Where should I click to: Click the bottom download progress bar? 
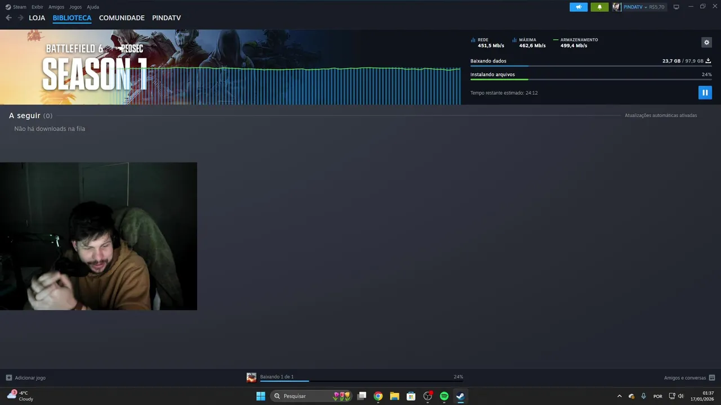(361, 381)
